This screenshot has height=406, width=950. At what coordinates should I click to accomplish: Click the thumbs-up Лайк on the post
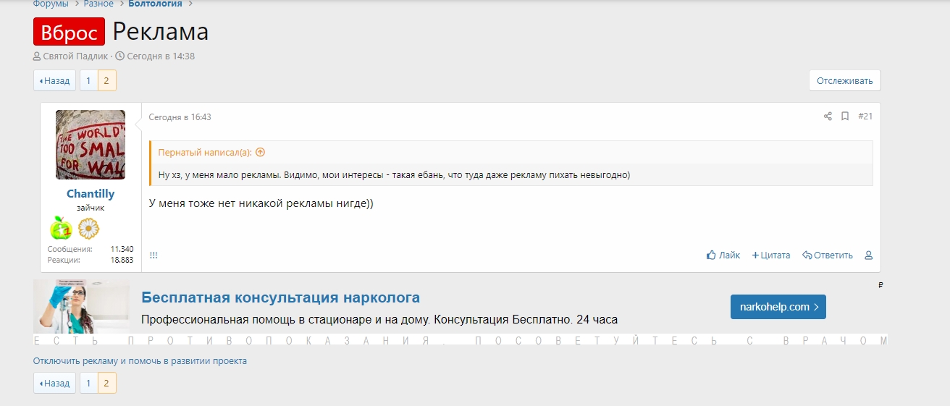(723, 255)
